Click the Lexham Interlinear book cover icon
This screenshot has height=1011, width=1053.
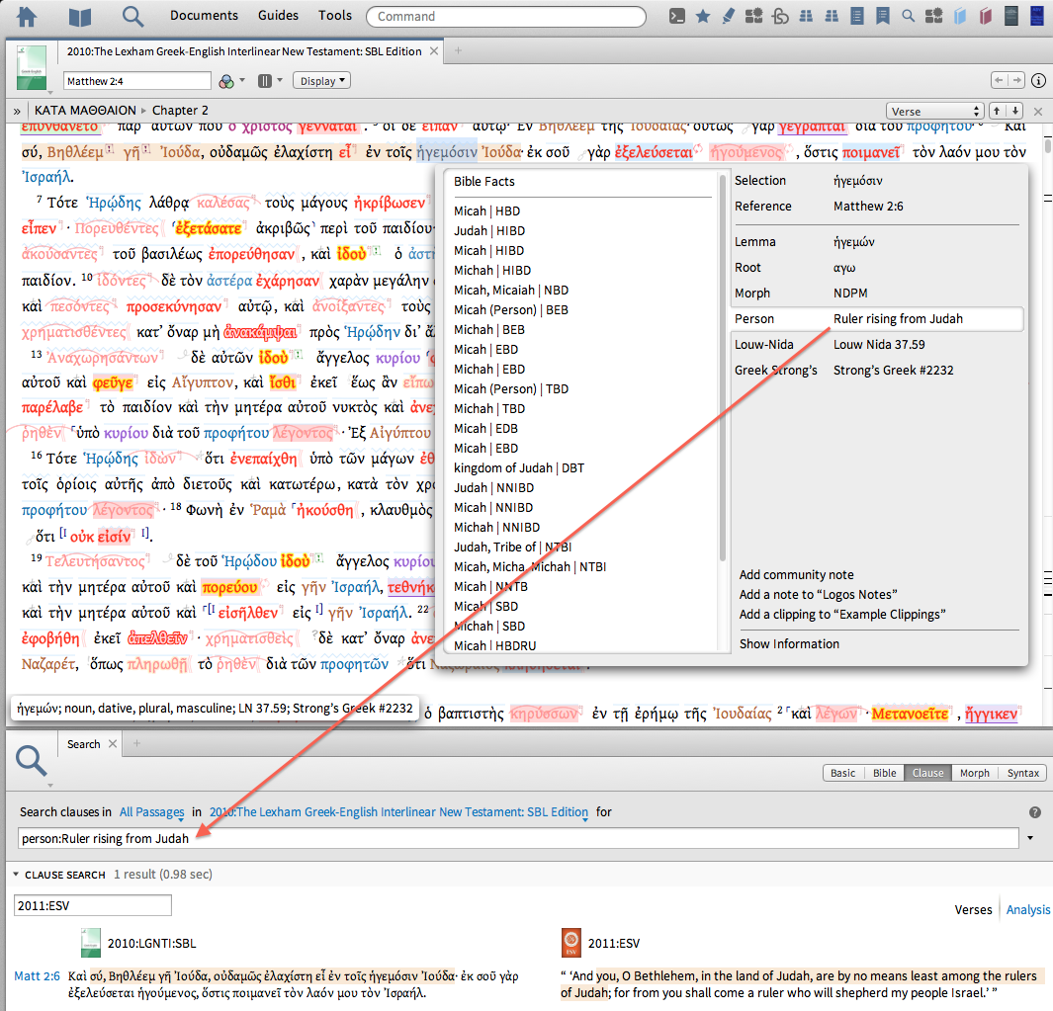tap(32, 67)
